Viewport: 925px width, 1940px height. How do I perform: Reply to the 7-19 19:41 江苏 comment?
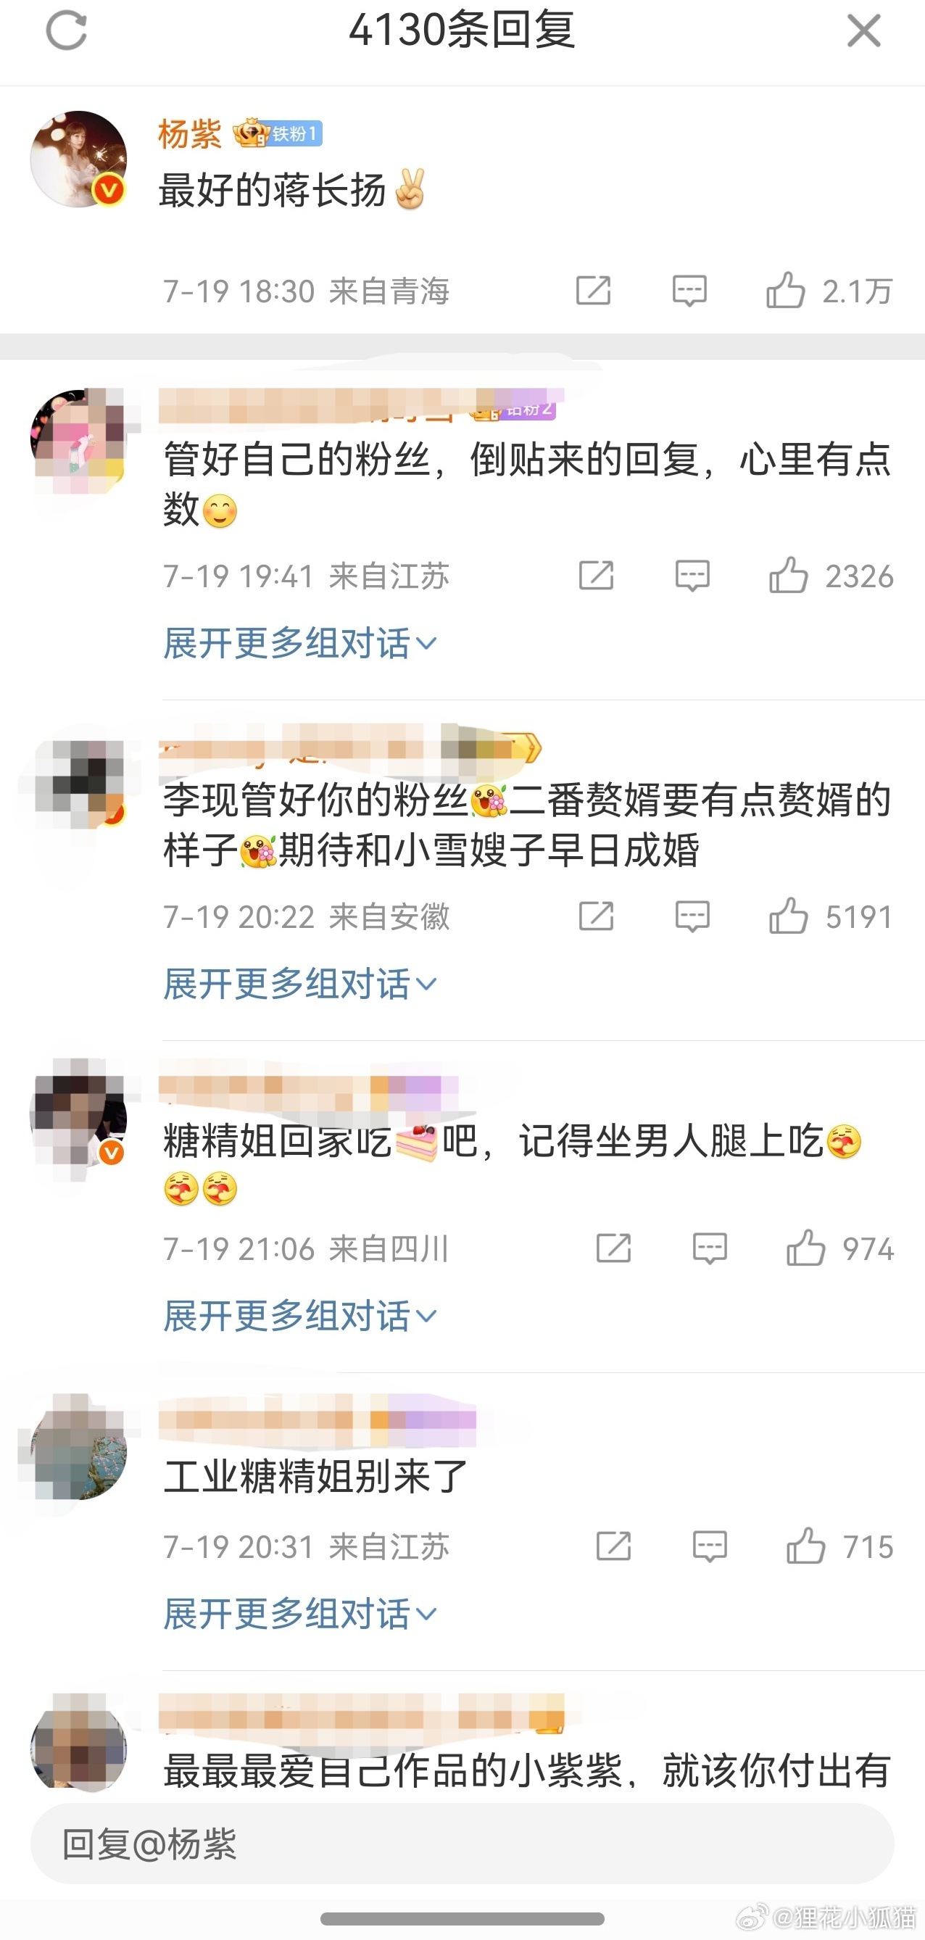[692, 576]
